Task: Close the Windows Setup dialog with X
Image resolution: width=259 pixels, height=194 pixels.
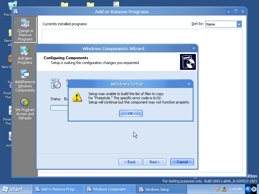Action: point(189,84)
